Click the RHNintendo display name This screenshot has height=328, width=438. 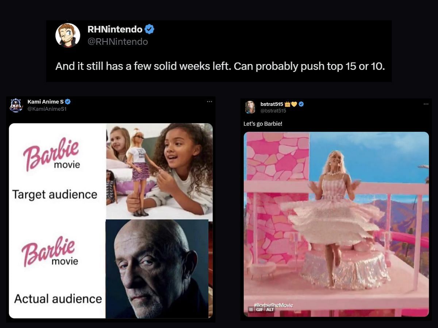tap(115, 29)
